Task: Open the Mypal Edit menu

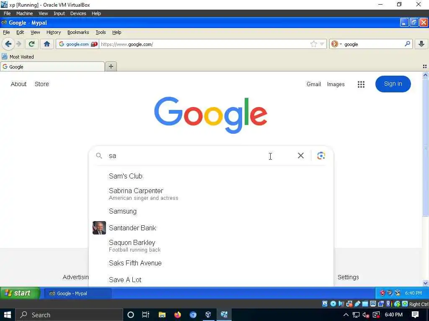Action: 20,32
